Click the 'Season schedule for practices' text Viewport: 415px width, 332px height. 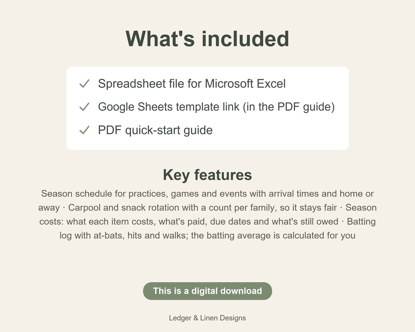(104, 193)
